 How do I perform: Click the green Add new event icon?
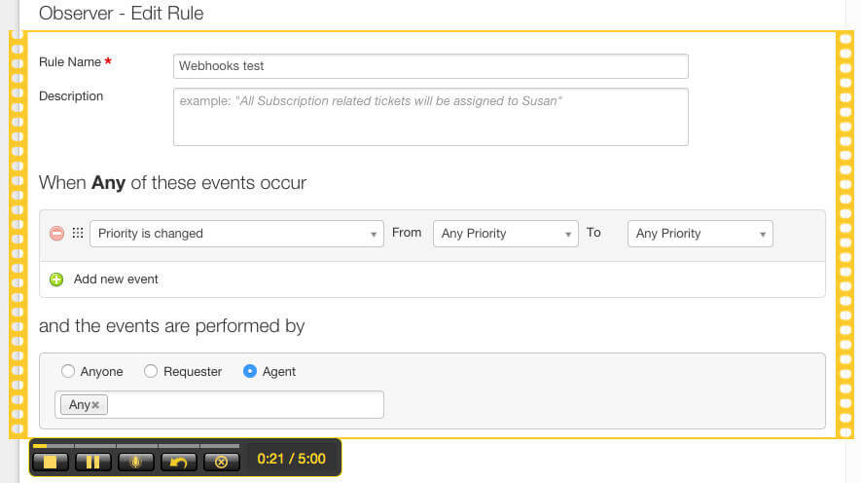(56, 279)
